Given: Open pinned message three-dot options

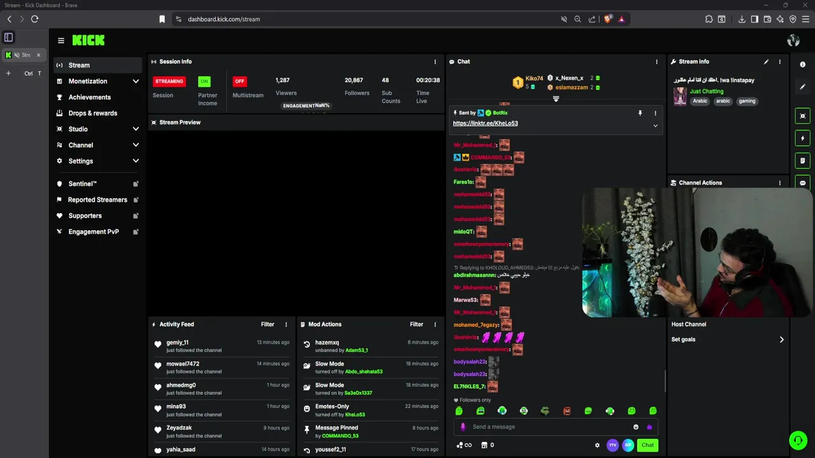Looking at the screenshot, I should (x=655, y=113).
